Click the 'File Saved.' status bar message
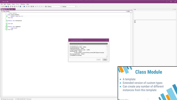Image resolution: width=177 pixels, height=100 pixels. [29, 99]
